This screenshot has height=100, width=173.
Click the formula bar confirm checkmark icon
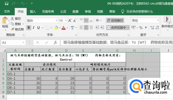46,42
